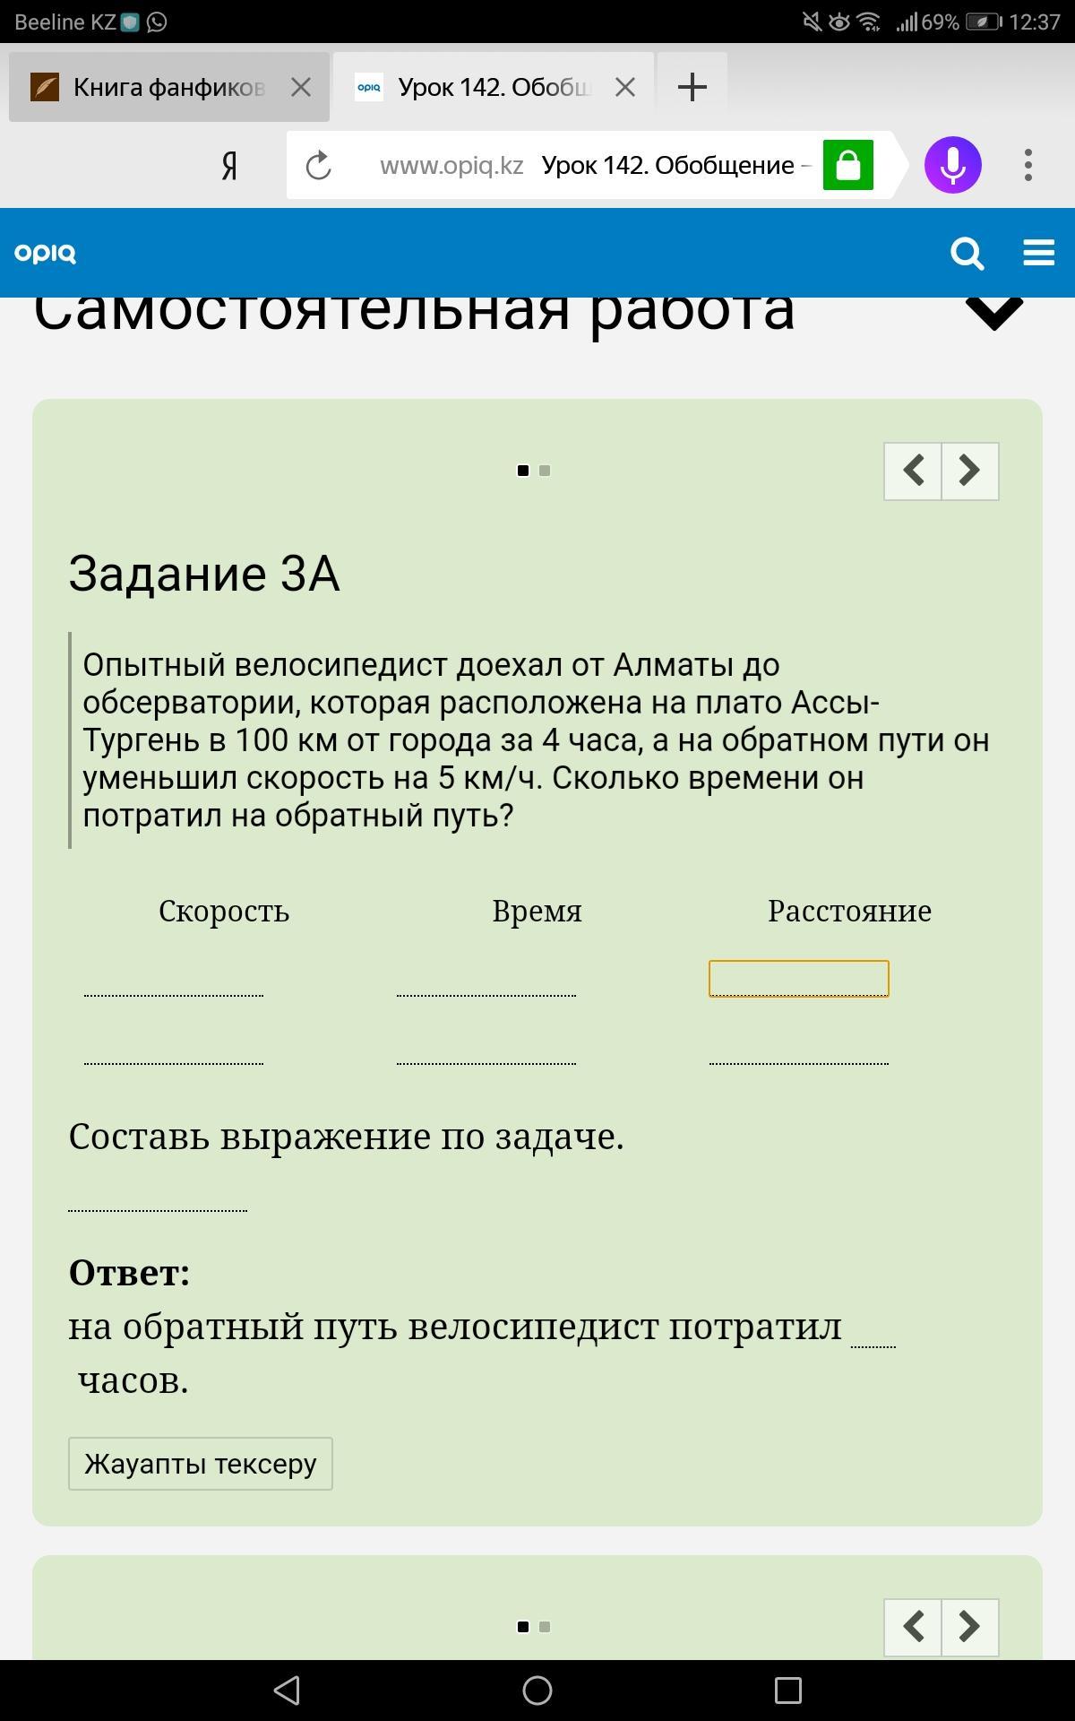The height and width of the screenshot is (1721, 1075).
Task: Click the Opiq logo
Action: click(46, 254)
